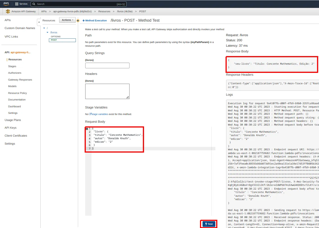Collapse the left sidebar arrow
The image size is (319, 228).
coord(39,22)
